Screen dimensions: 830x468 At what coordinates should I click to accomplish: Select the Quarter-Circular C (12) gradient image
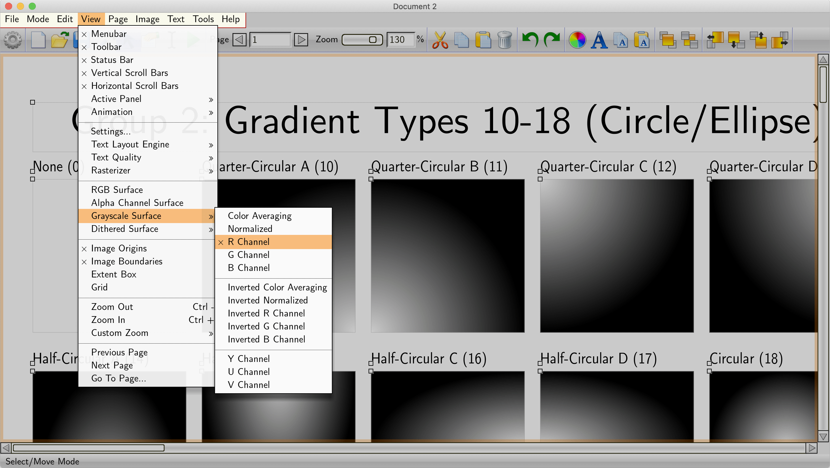coord(617,256)
